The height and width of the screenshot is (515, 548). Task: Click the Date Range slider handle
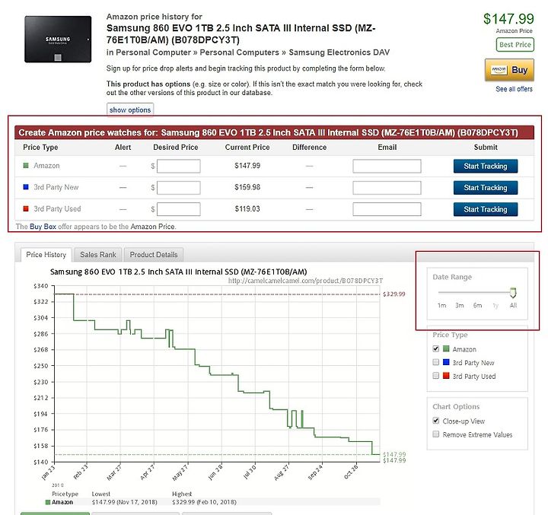513,292
